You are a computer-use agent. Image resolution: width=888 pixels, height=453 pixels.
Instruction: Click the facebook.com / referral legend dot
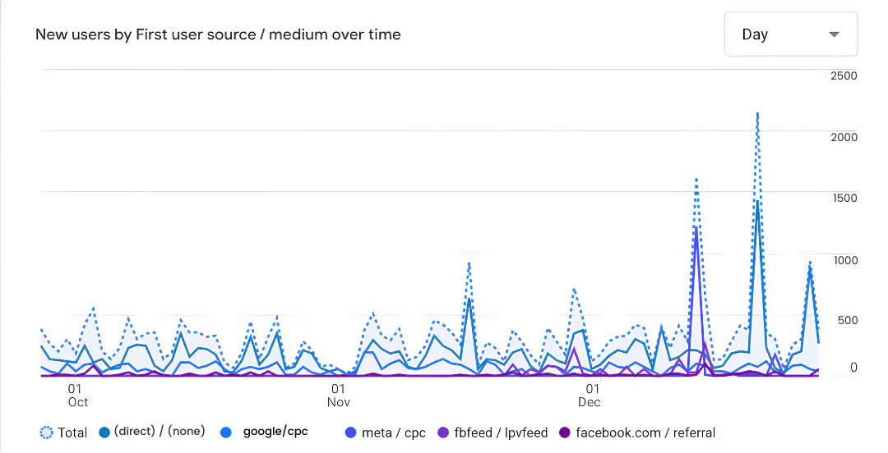pyautogui.click(x=564, y=432)
